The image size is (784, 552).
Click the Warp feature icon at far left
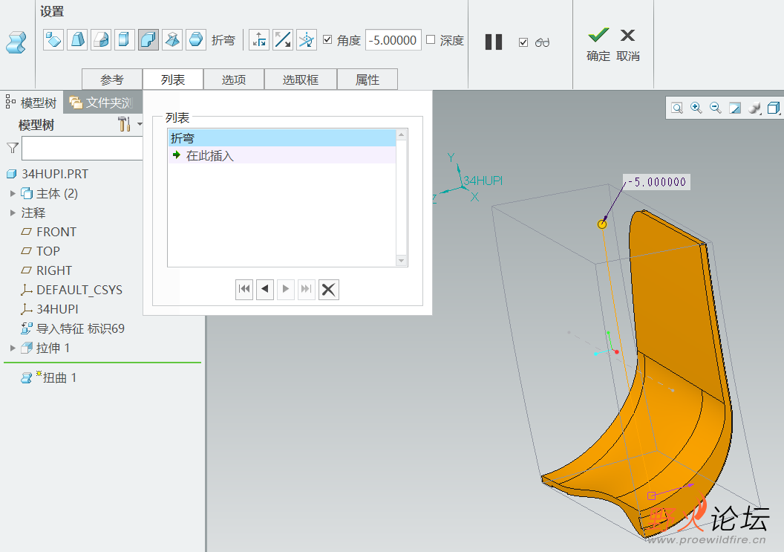[16, 42]
